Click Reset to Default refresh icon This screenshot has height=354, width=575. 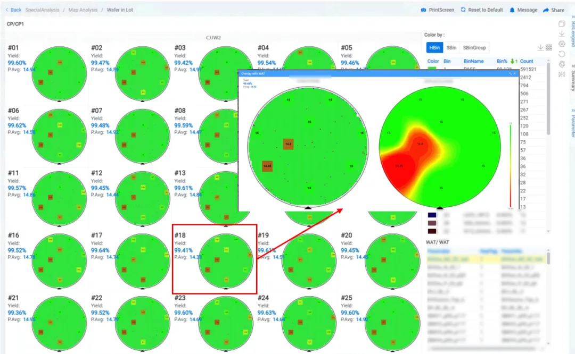pyautogui.click(x=463, y=10)
